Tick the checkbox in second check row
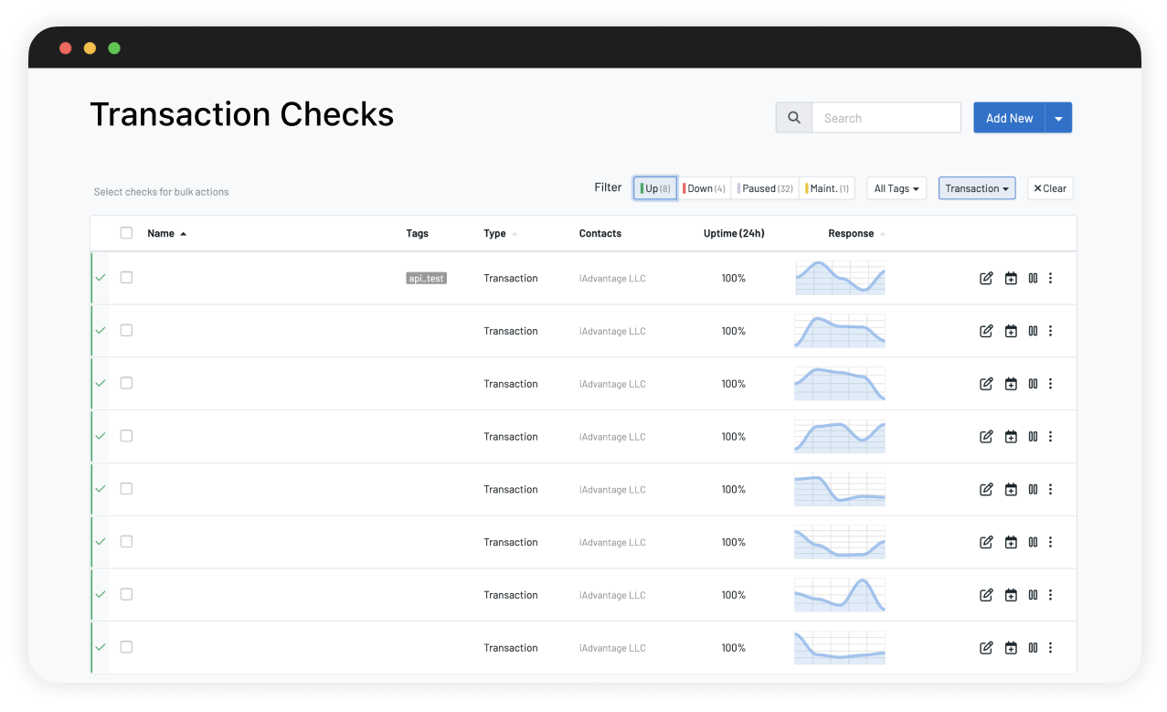Image resolution: width=1167 pixels, height=712 pixels. point(126,330)
